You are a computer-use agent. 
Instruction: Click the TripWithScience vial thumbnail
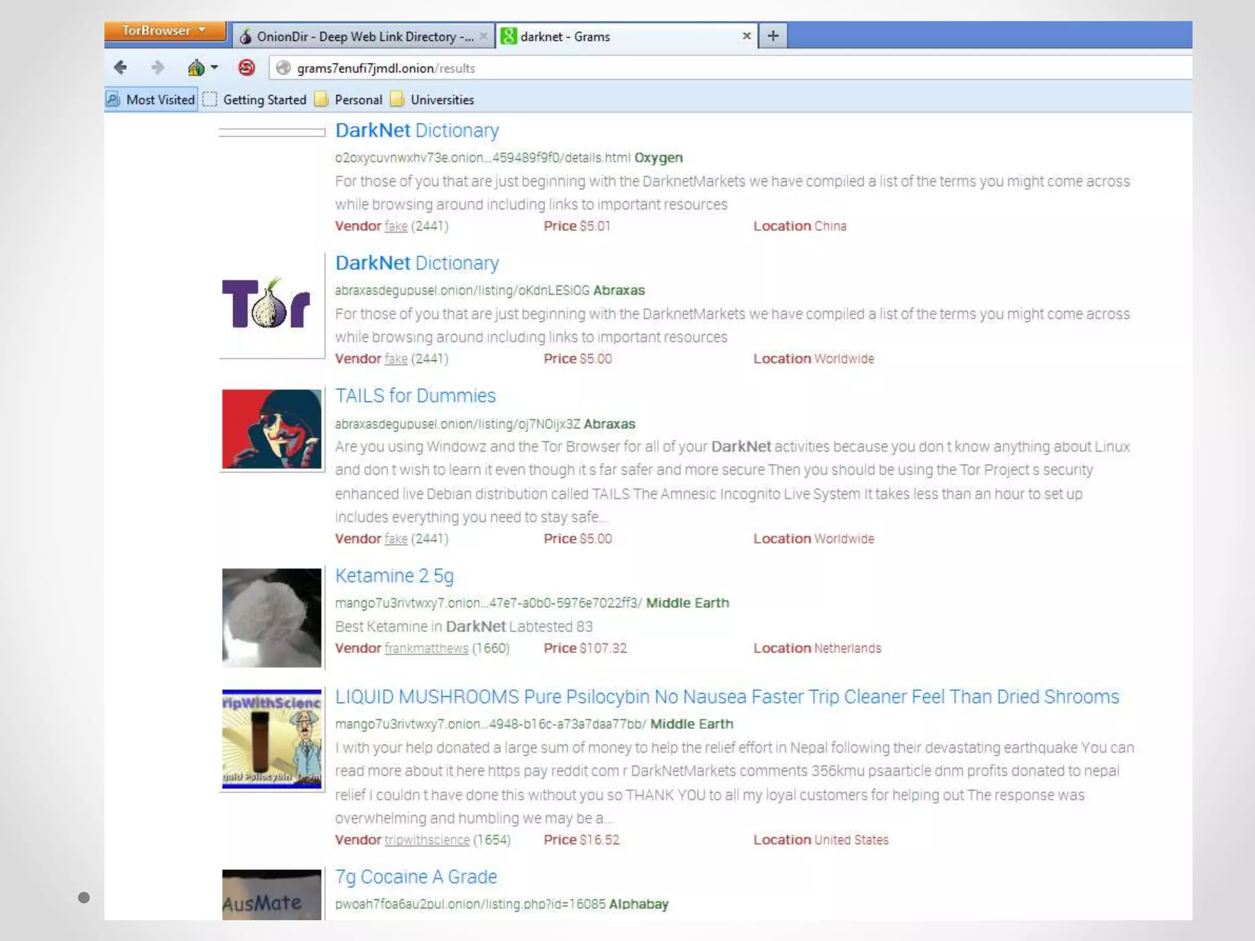271,739
